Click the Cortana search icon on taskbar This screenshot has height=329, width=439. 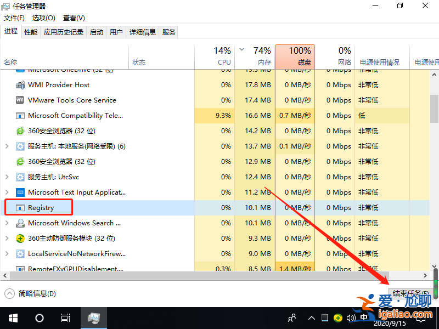point(38,318)
